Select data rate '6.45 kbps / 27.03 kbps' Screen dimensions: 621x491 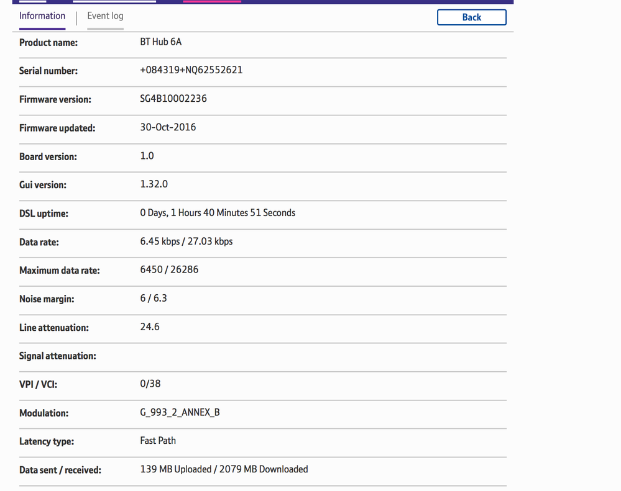186,241
